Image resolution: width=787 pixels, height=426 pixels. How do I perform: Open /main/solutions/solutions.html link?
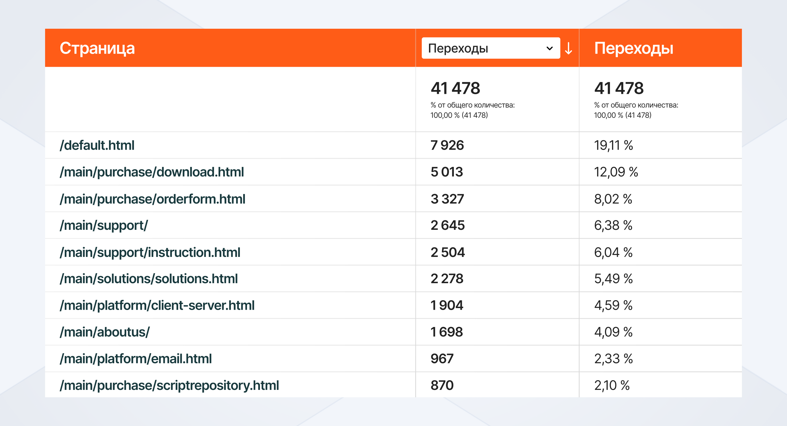pyautogui.click(x=149, y=279)
